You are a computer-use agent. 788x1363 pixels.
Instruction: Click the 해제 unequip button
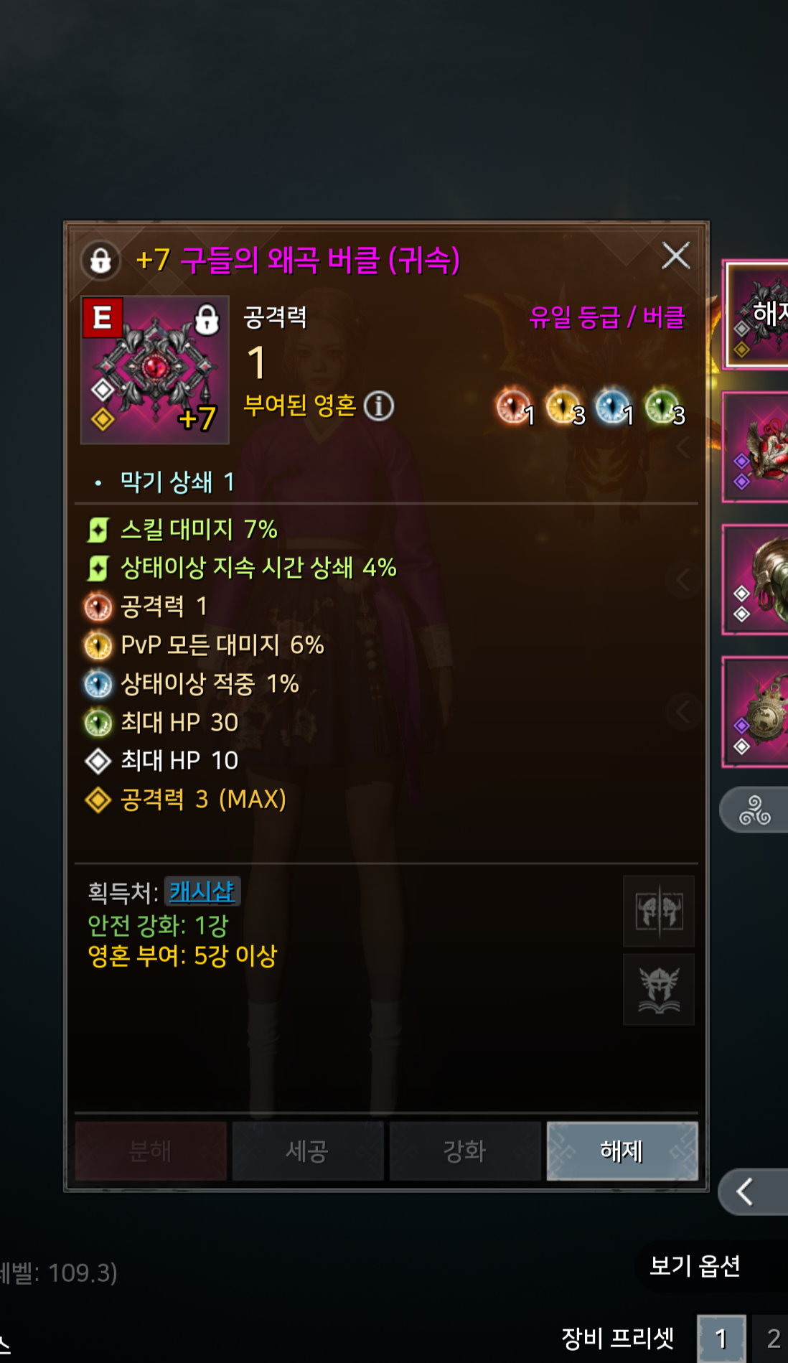[x=622, y=1151]
